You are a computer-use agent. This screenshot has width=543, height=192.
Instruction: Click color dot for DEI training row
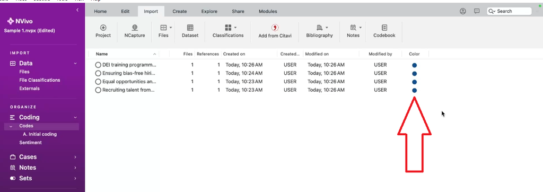pos(415,65)
